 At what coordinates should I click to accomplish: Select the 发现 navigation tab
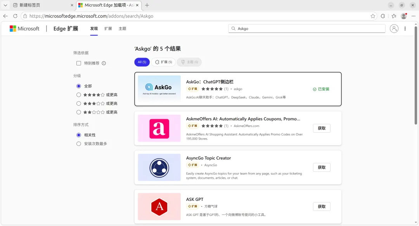pyautogui.click(x=94, y=29)
